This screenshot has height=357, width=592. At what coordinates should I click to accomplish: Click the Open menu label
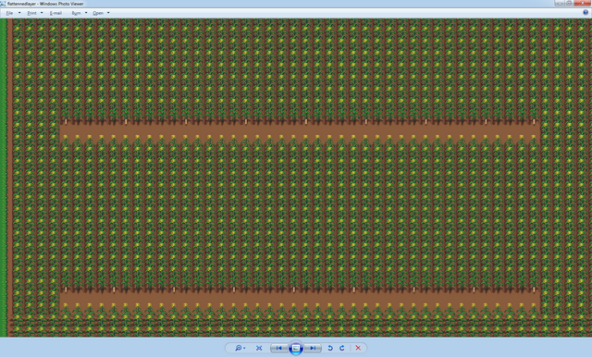click(x=98, y=13)
